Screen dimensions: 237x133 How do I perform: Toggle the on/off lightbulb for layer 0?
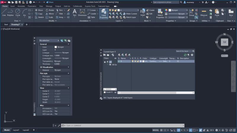click(132, 61)
